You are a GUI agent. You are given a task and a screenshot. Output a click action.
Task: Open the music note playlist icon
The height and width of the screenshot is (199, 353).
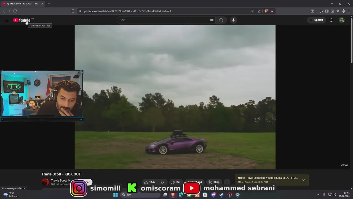321,11
